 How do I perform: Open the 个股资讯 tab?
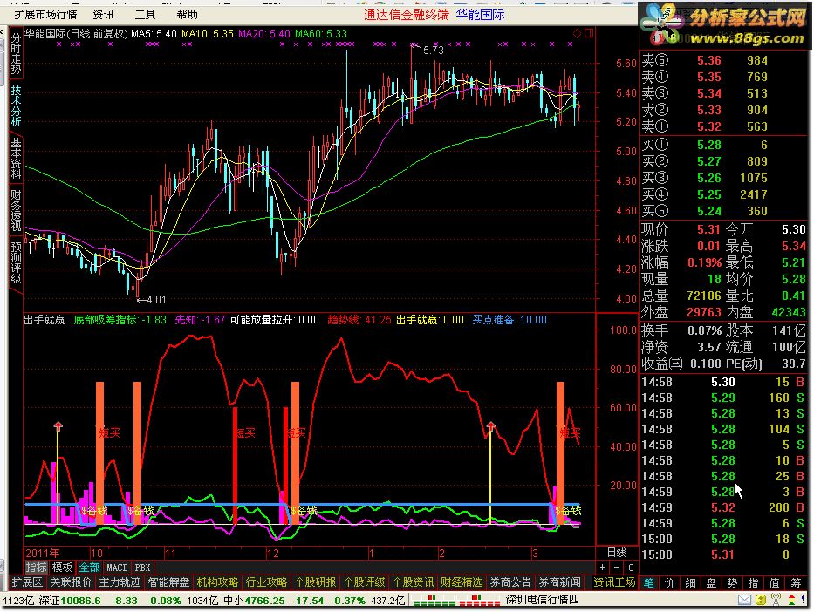[x=413, y=582]
